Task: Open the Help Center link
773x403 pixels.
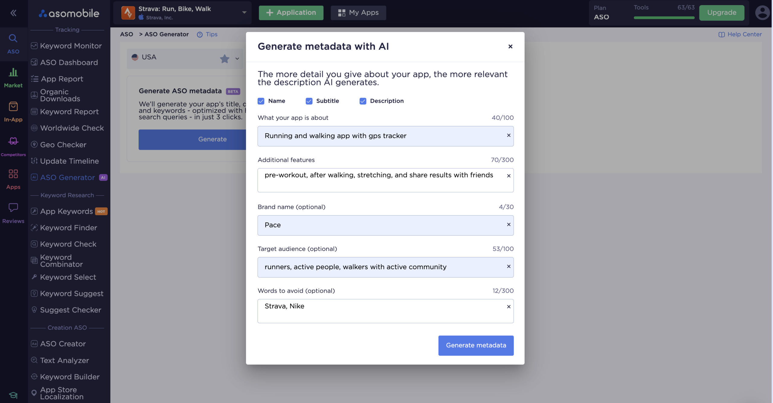Action: [x=745, y=34]
